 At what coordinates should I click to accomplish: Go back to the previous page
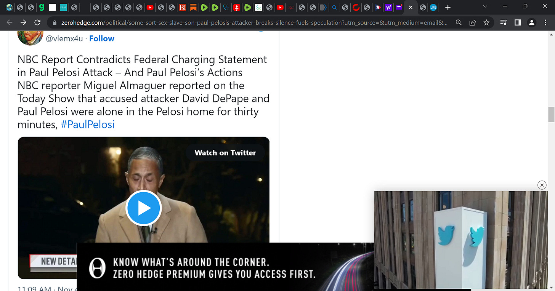(x=10, y=22)
